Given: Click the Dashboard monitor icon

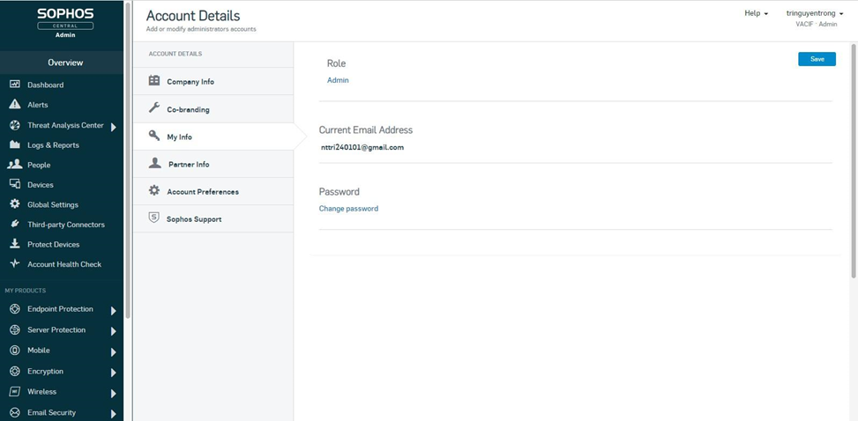Looking at the screenshot, I should (15, 85).
